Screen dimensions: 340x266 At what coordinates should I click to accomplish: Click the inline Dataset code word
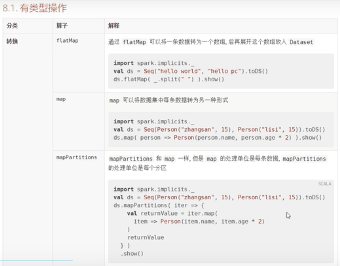click(x=301, y=42)
